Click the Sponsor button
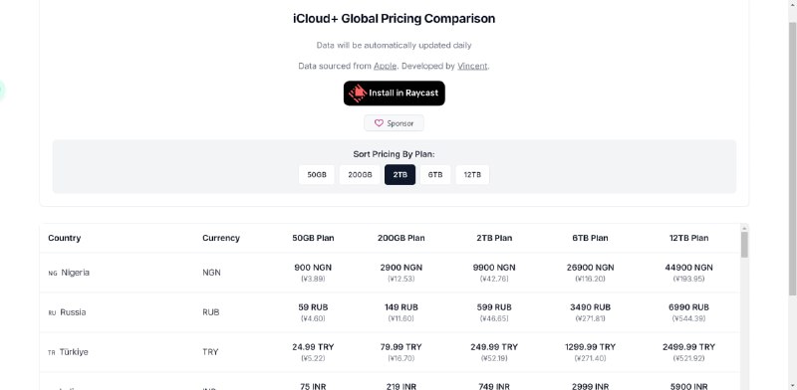This screenshot has width=797, height=390. [394, 123]
